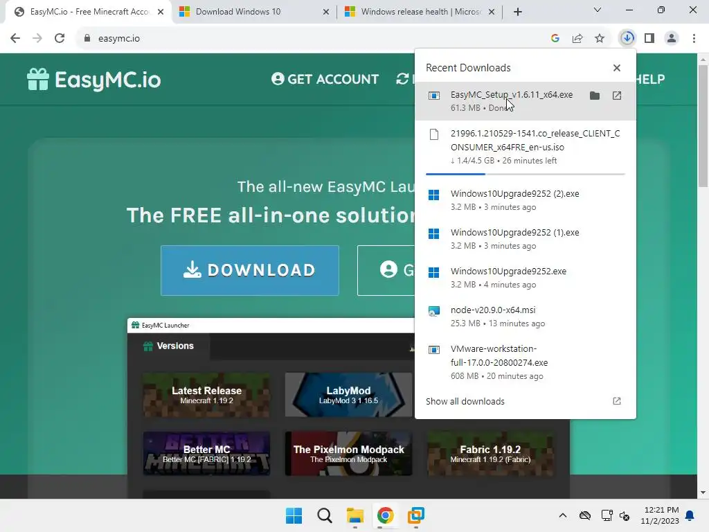This screenshot has height=532, width=709.
Task: Click the Latest Release Minecraft 1.19.2 tile
Action: coord(206,395)
